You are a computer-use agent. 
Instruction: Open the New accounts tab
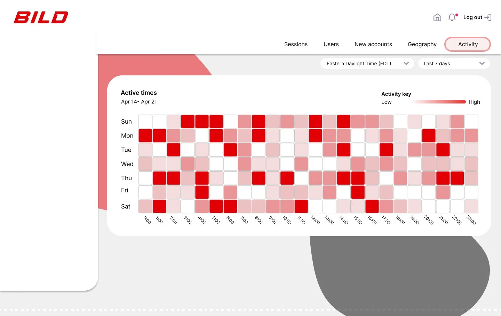(373, 44)
